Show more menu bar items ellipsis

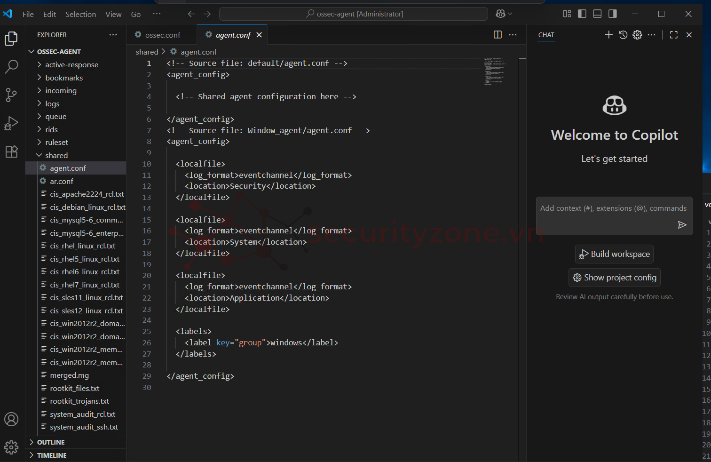[x=157, y=14]
